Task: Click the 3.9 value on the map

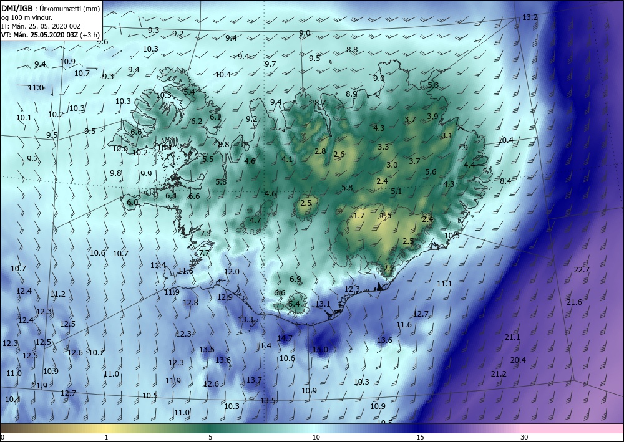Action: pyautogui.click(x=432, y=116)
